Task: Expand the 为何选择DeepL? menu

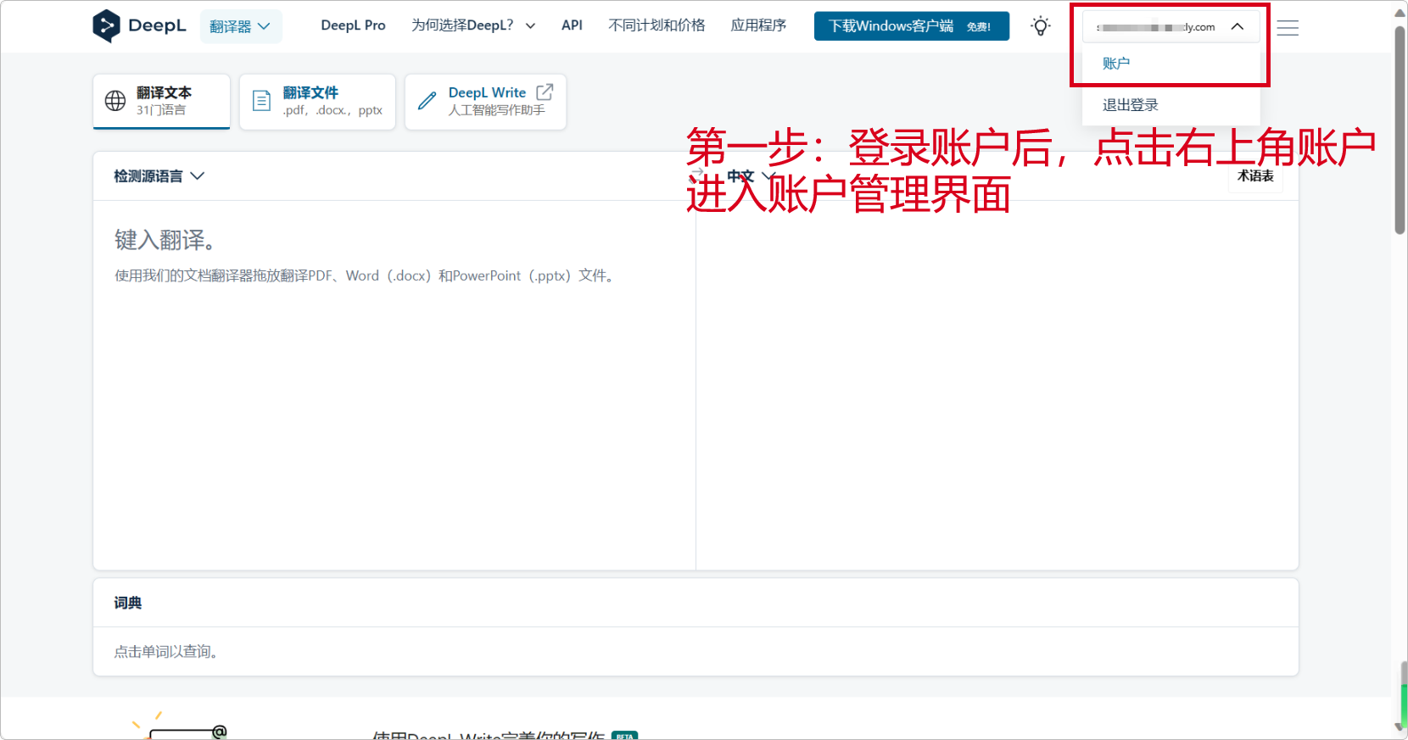Action: pyautogui.click(x=473, y=25)
